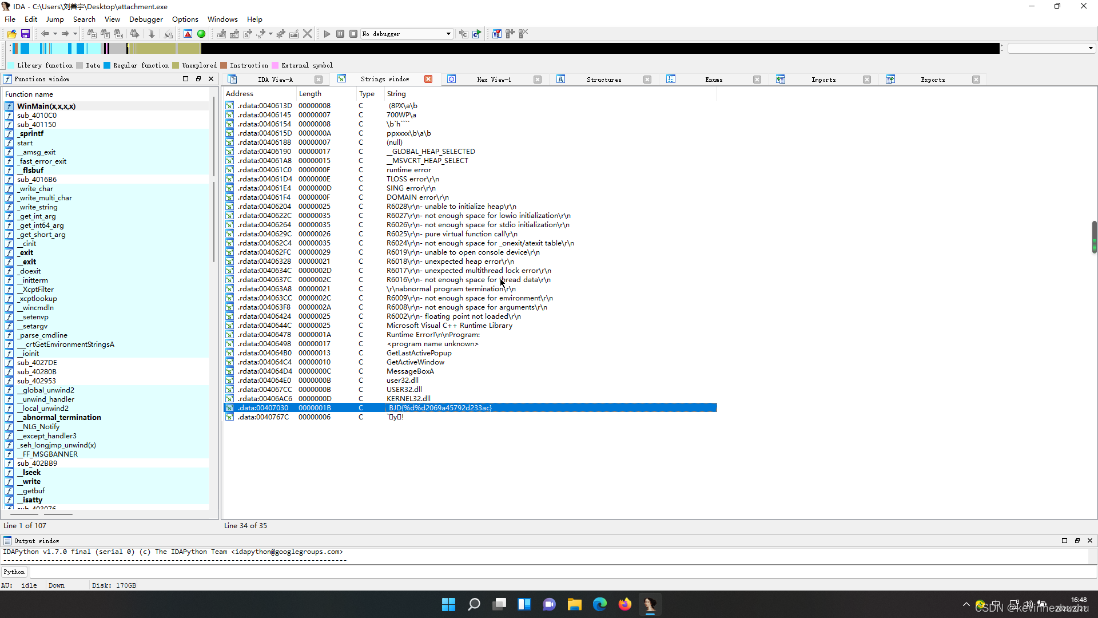
Task: Switch to the Imports tab
Action: tap(823, 80)
